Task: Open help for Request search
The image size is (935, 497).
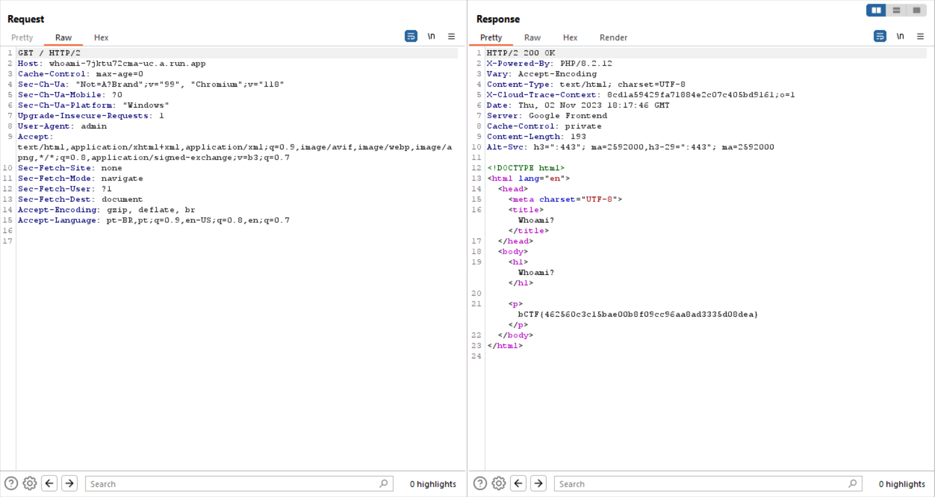Action: coord(11,483)
